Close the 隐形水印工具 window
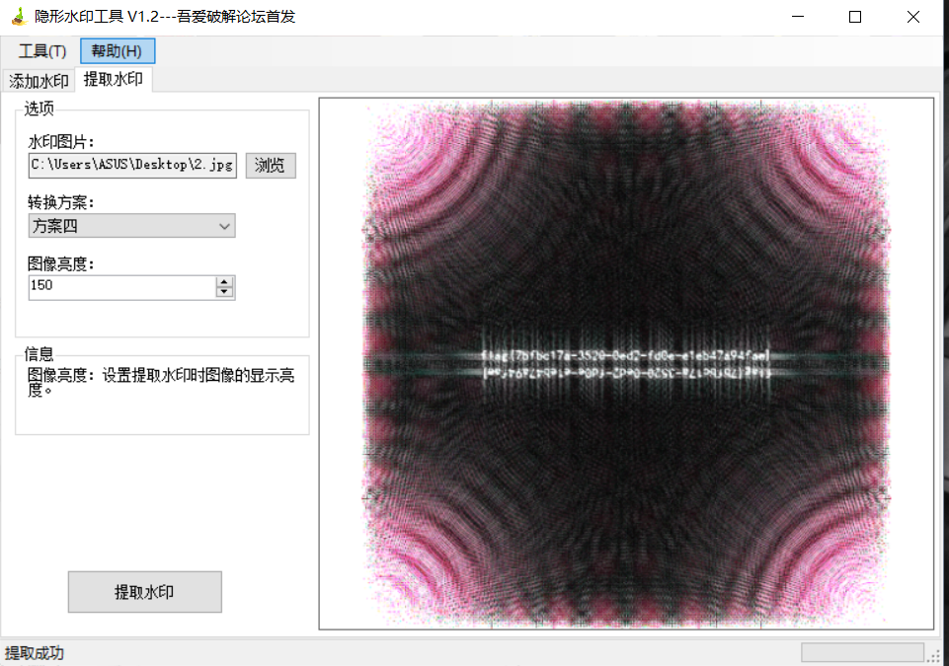The width and height of the screenshot is (949, 666). (912, 17)
